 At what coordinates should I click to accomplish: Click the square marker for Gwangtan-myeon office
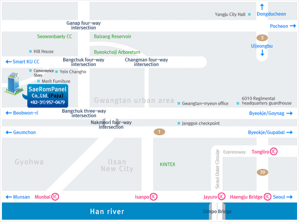(x=179, y=104)
